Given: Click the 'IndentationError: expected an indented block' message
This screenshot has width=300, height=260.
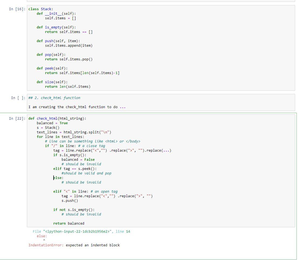Looking at the screenshot, I should click(x=74, y=245).
